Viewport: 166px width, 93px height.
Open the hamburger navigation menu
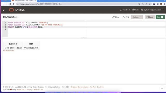point(4,10)
